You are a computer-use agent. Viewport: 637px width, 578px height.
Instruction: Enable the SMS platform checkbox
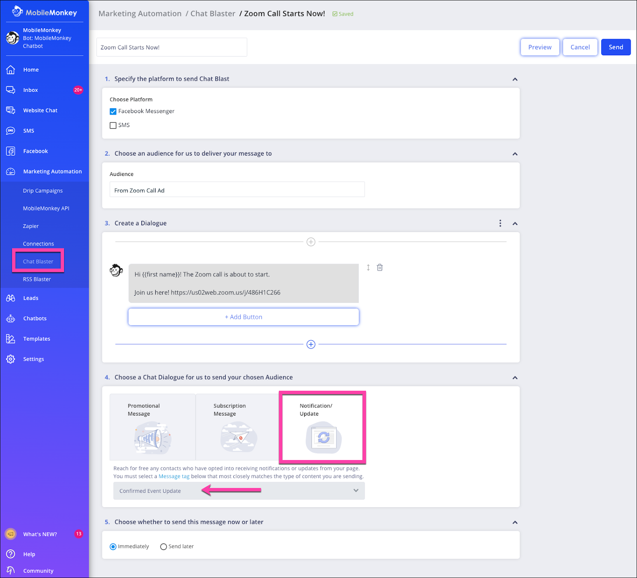113,125
